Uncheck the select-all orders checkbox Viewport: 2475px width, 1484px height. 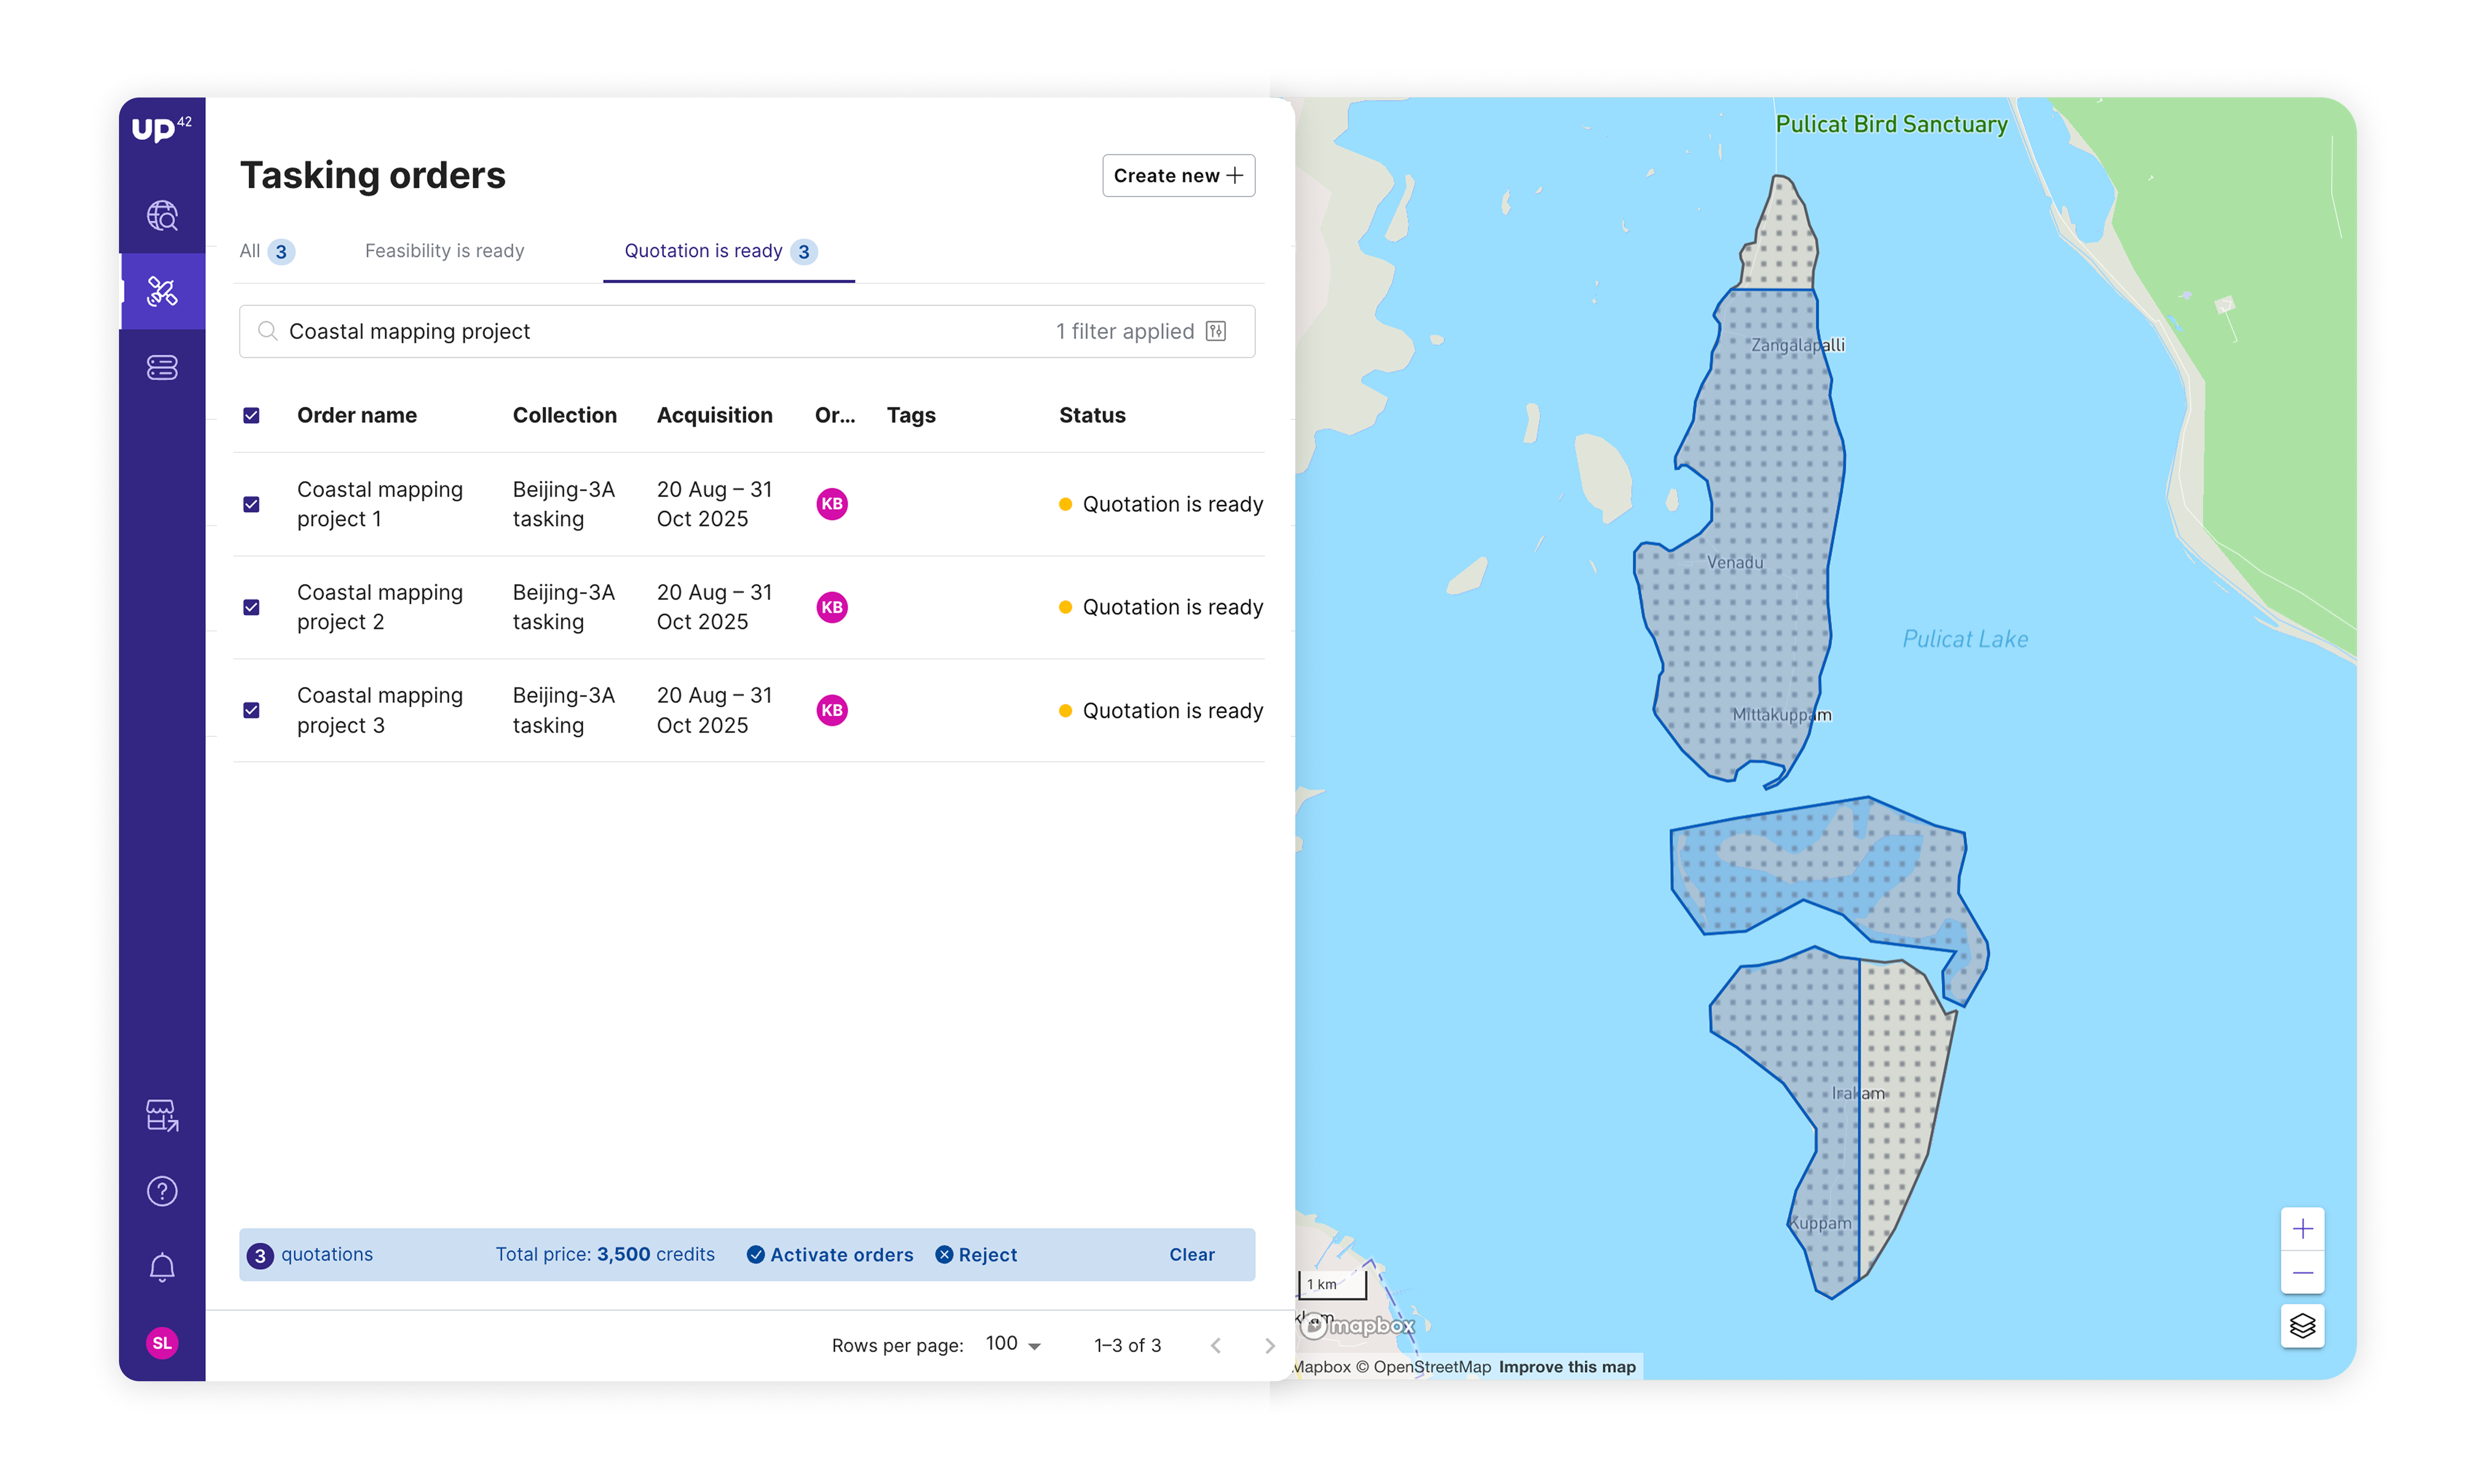251,415
